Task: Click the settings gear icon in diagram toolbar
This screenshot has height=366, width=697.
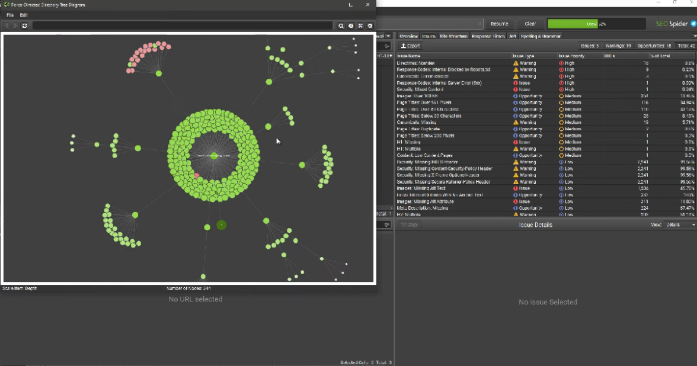Action: click(x=370, y=25)
